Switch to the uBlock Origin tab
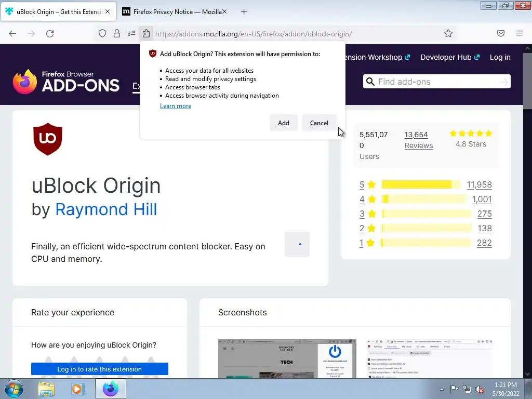 (58, 11)
